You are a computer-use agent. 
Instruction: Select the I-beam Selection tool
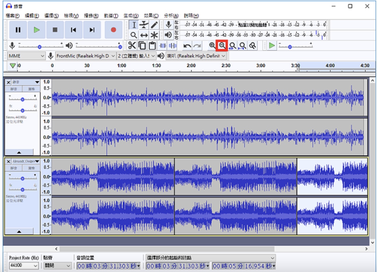tap(134, 25)
